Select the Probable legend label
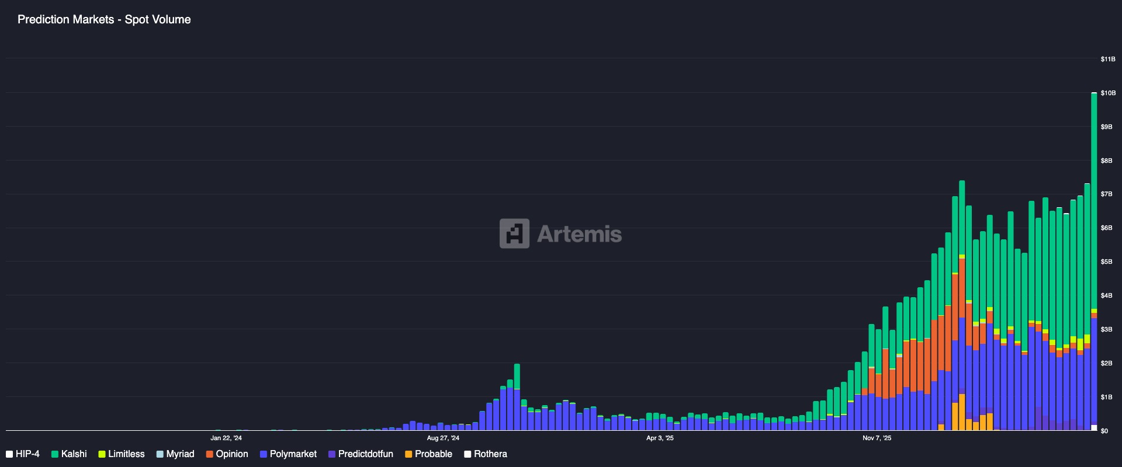Screen dimensions: 1122x467 pos(434,454)
